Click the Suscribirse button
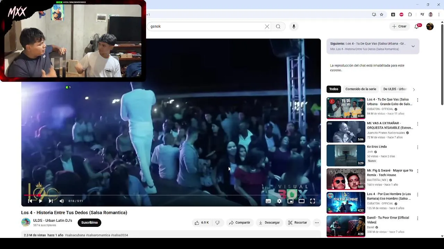This screenshot has width=444, height=249. (x=89, y=223)
